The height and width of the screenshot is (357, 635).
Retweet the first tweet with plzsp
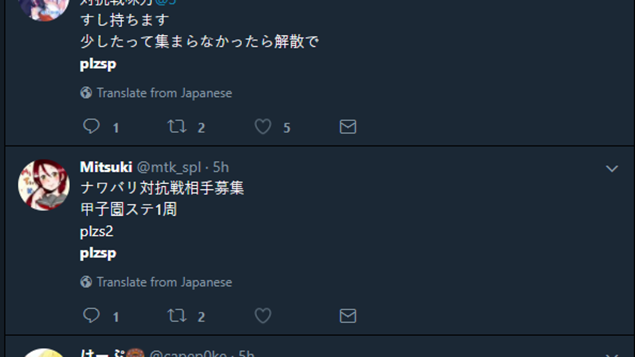(x=177, y=126)
